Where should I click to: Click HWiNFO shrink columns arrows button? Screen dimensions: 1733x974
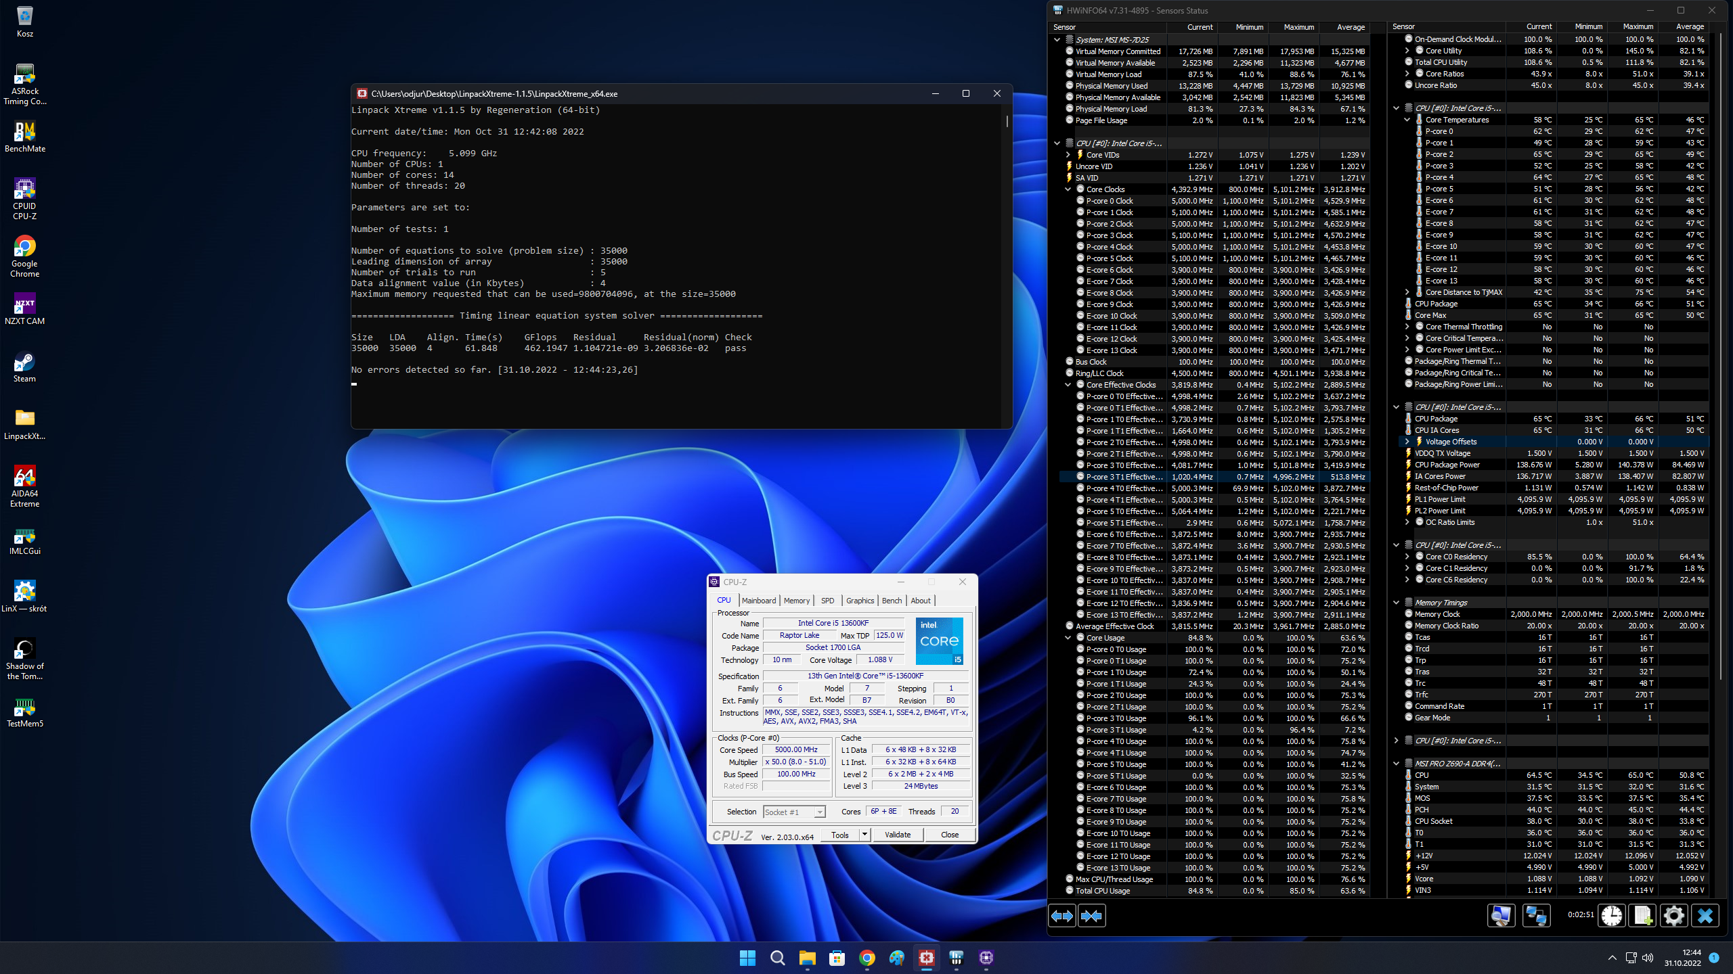click(x=1091, y=916)
